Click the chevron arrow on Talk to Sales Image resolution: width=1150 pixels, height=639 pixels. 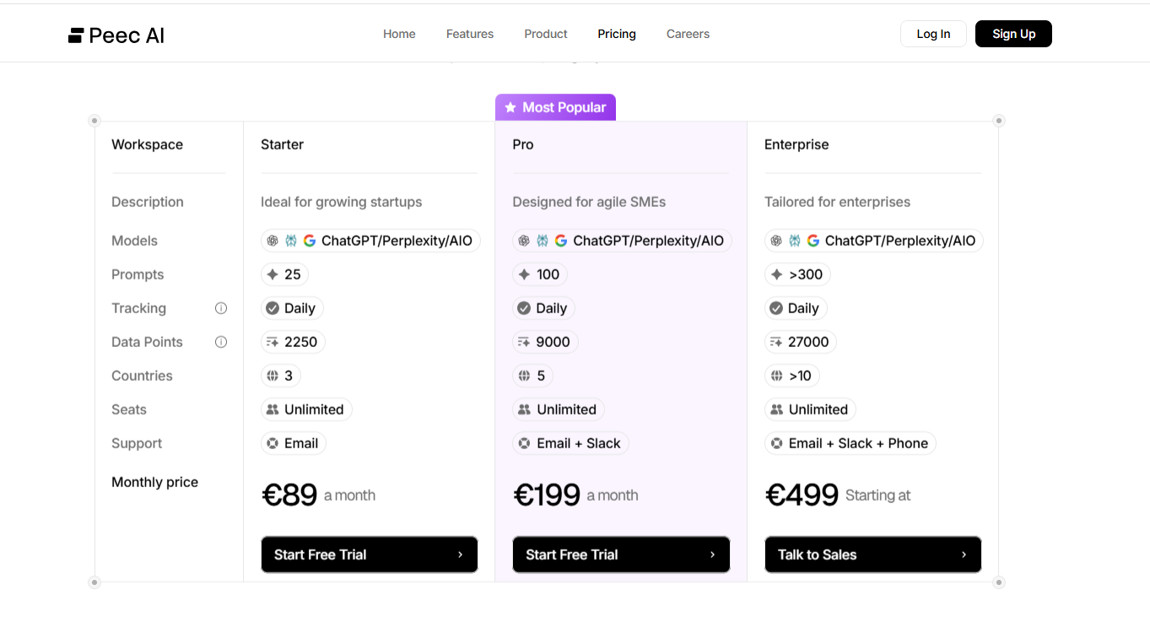pyautogui.click(x=964, y=555)
